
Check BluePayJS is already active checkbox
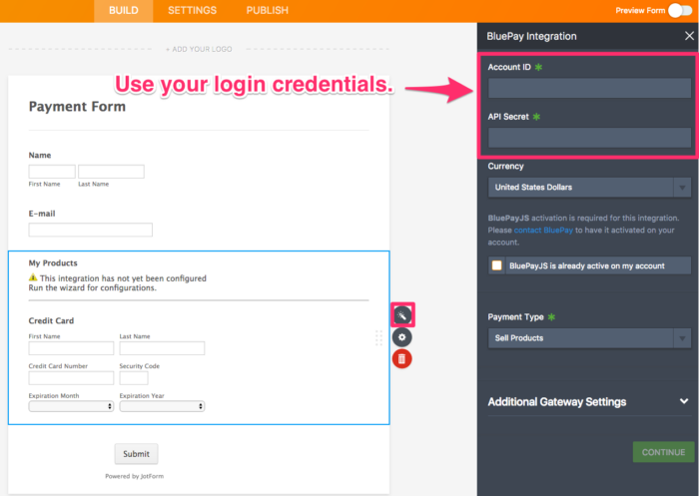point(496,265)
